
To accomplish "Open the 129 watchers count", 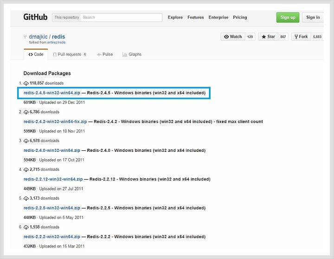I will tap(250, 37).
